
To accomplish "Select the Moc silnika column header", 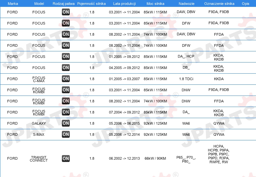I will (x=155, y=4).
